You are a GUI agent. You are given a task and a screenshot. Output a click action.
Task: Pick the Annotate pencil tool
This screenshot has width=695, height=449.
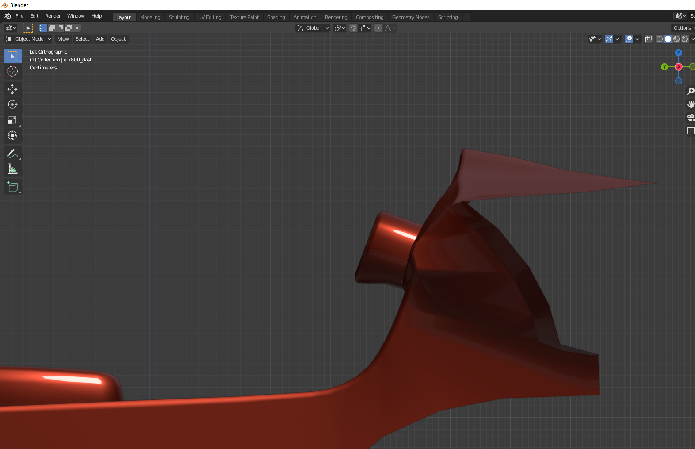(x=12, y=154)
